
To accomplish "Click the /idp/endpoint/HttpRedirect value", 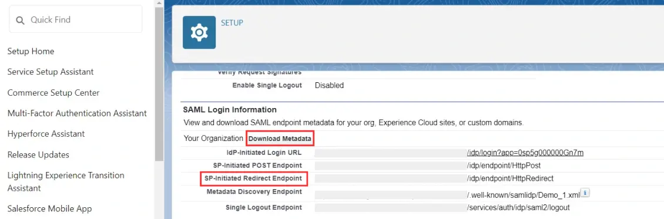I will (510, 178).
